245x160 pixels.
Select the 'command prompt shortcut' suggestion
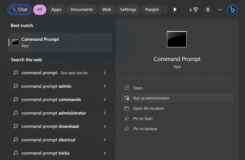(x=60, y=140)
